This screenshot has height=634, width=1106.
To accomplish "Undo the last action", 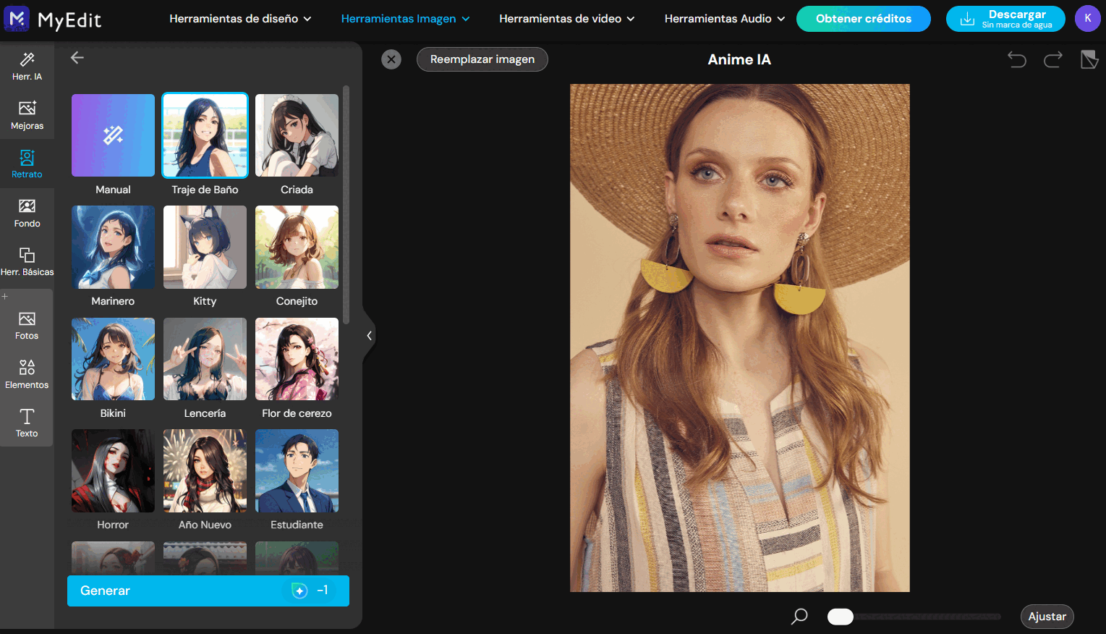I will point(1017,59).
